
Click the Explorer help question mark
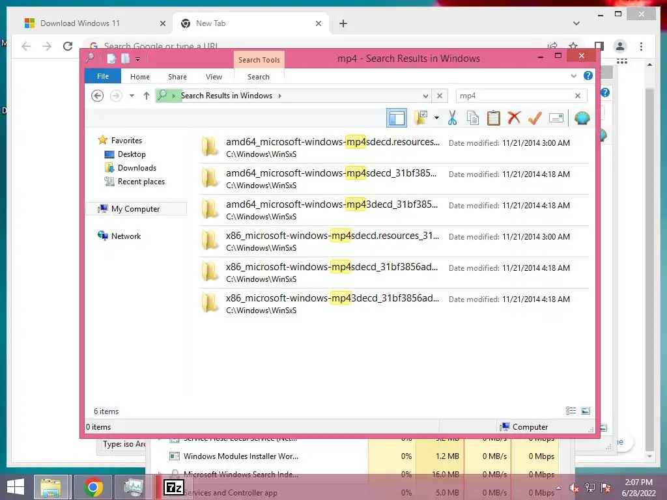[x=588, y=76]
